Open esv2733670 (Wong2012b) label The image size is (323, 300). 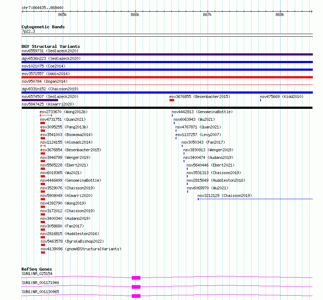64,112
